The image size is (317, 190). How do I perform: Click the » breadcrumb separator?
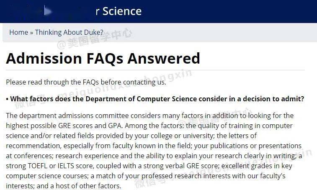pyautogui.click(x=31, y=33)
